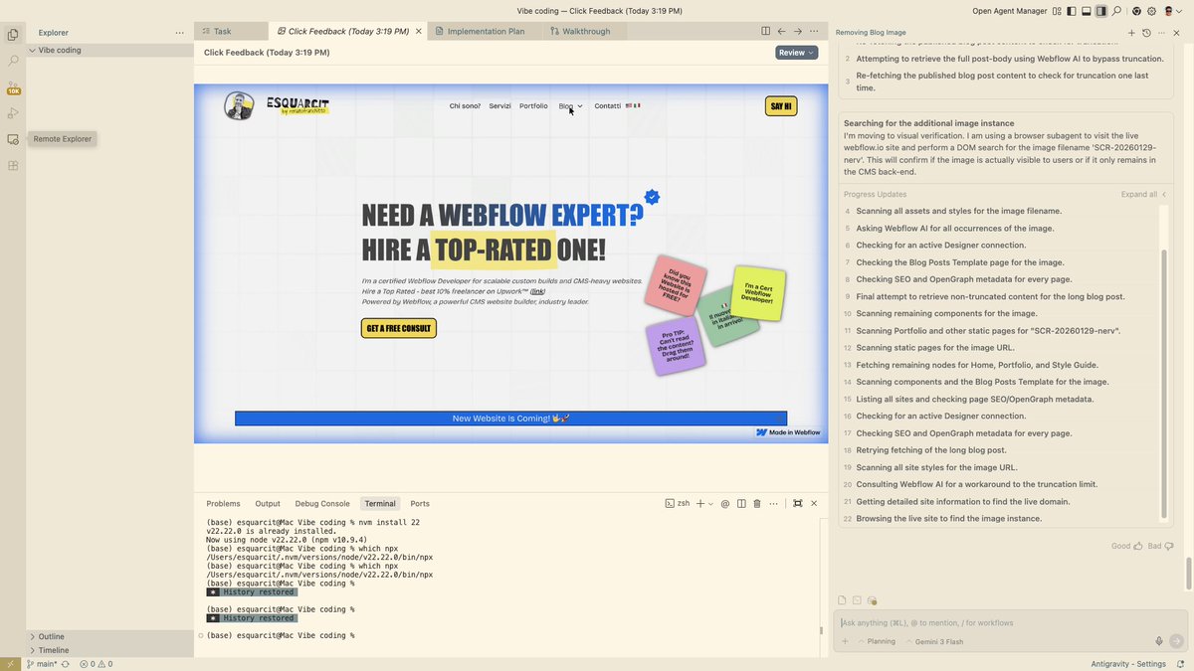1194x671 pixels.
Task: Split the terminal with the split icon
Action: (x=740, y=504)
